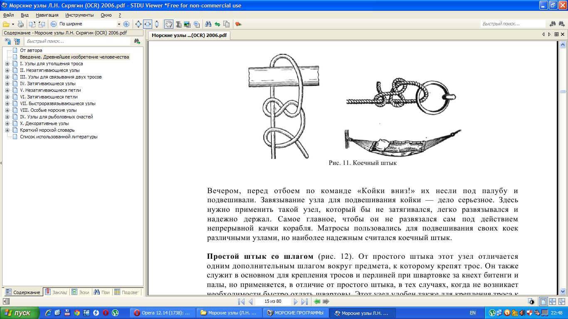This screenshot has height=319, width=568.
Task: Expand the 'I. Узлы для утолщения троса' chapter
Action: (7, 64)
